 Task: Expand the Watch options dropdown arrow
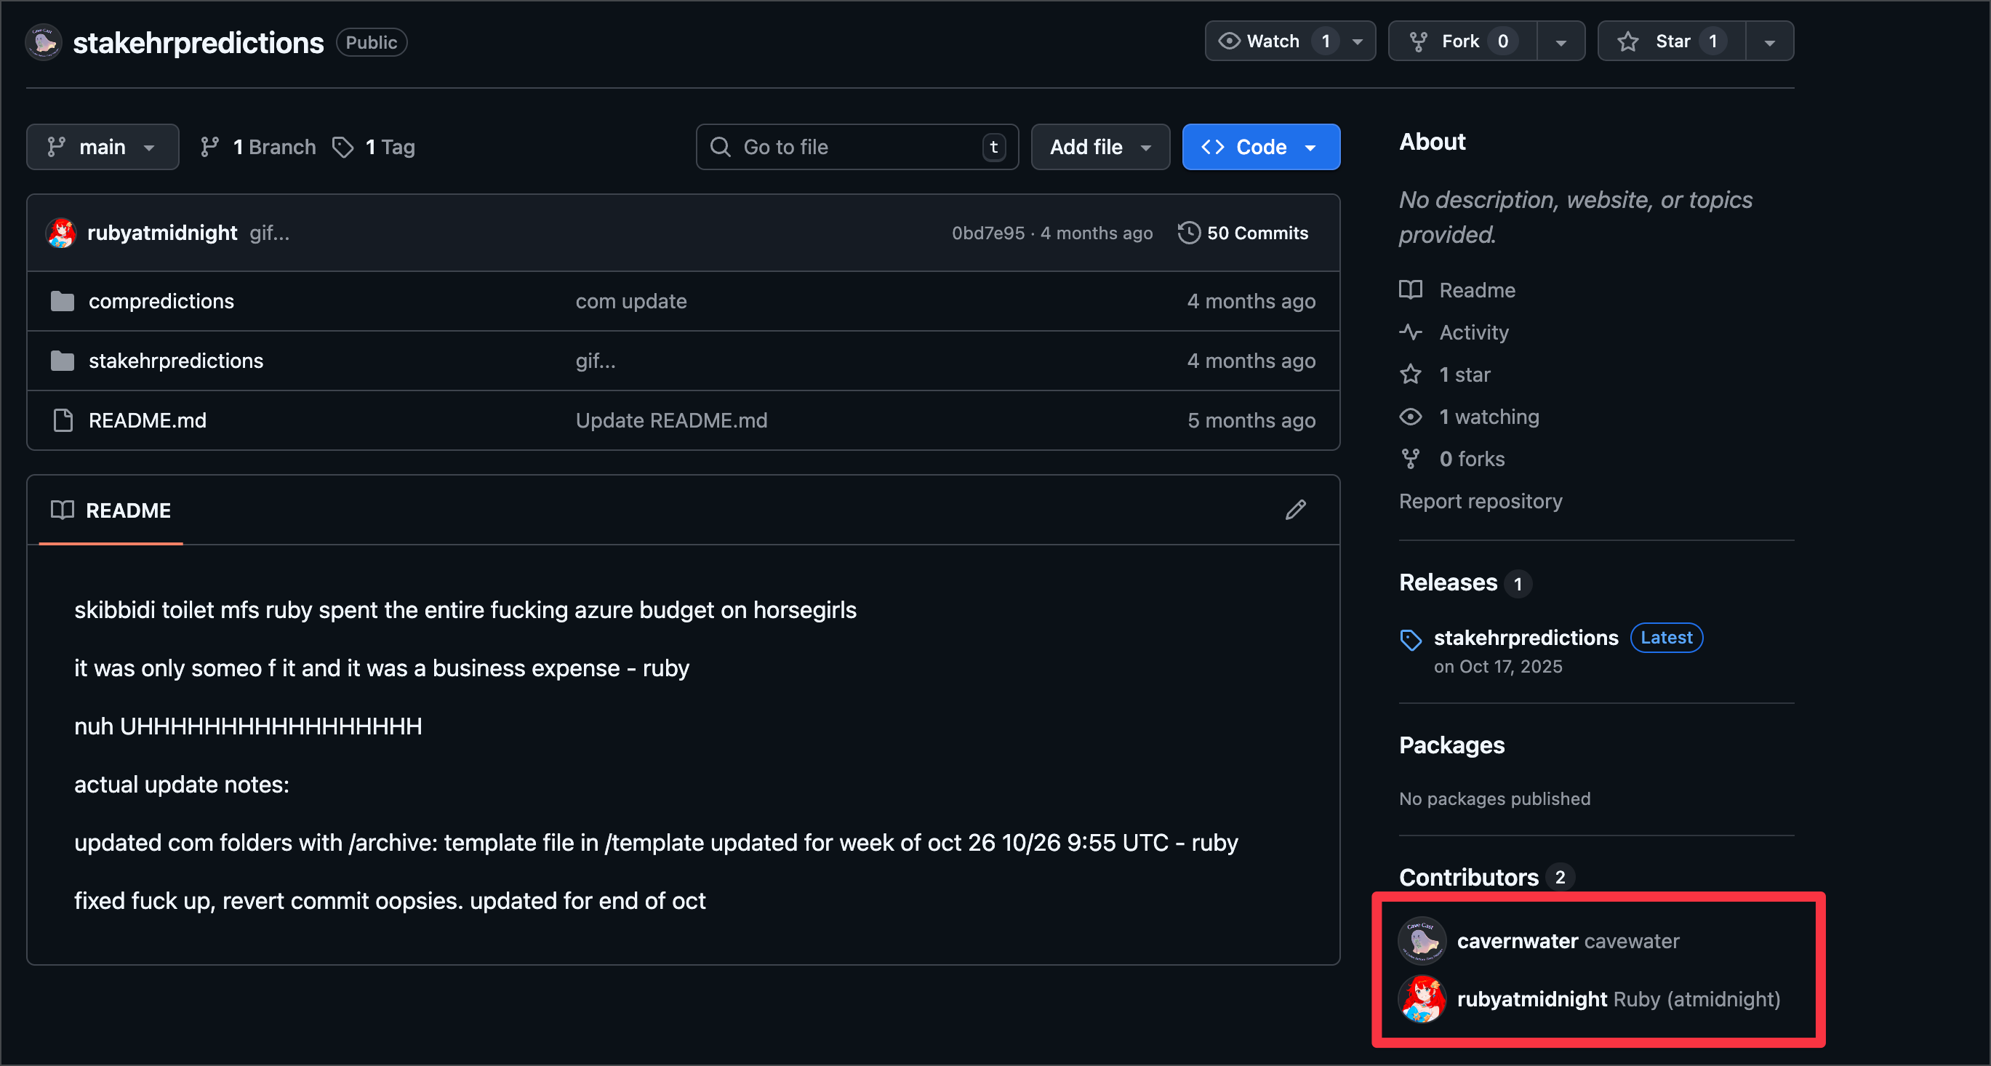[x=1357, y=41]
